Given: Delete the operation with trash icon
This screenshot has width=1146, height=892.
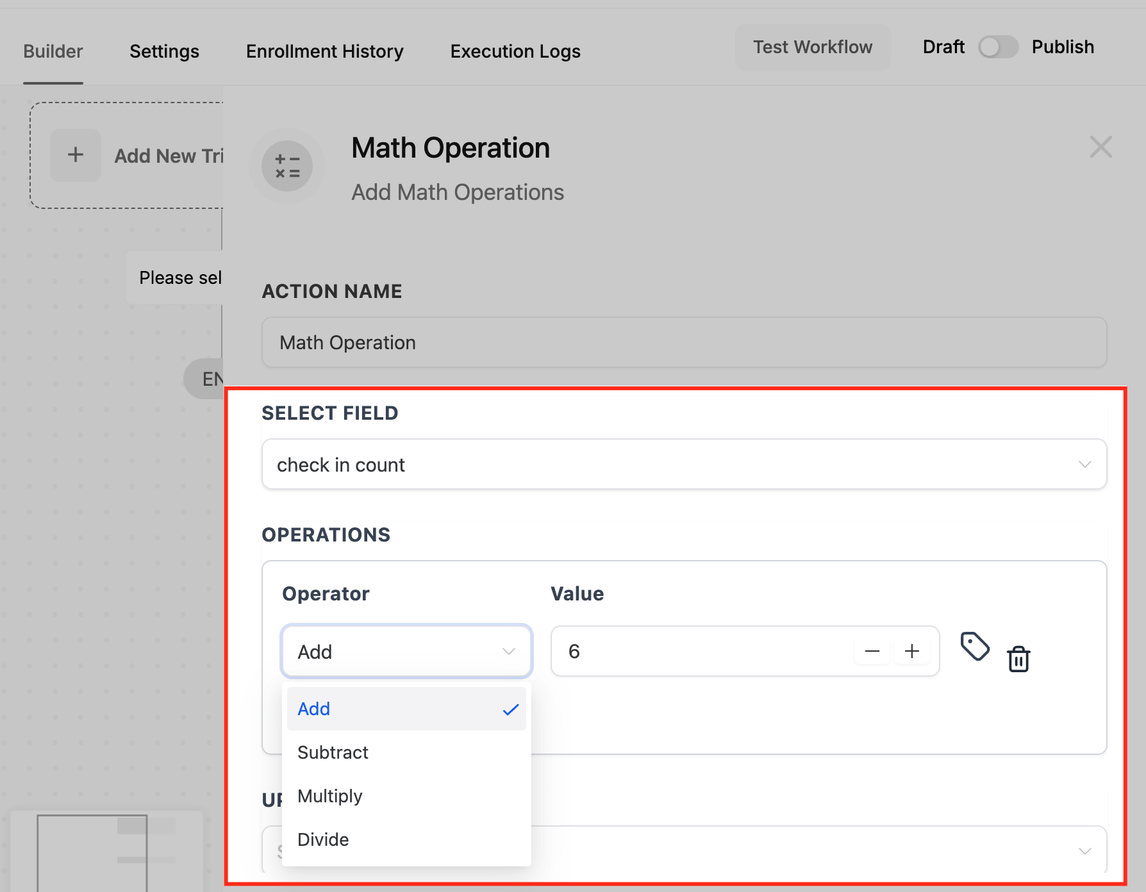Looking at the screenshot, I should (1018, 659).
